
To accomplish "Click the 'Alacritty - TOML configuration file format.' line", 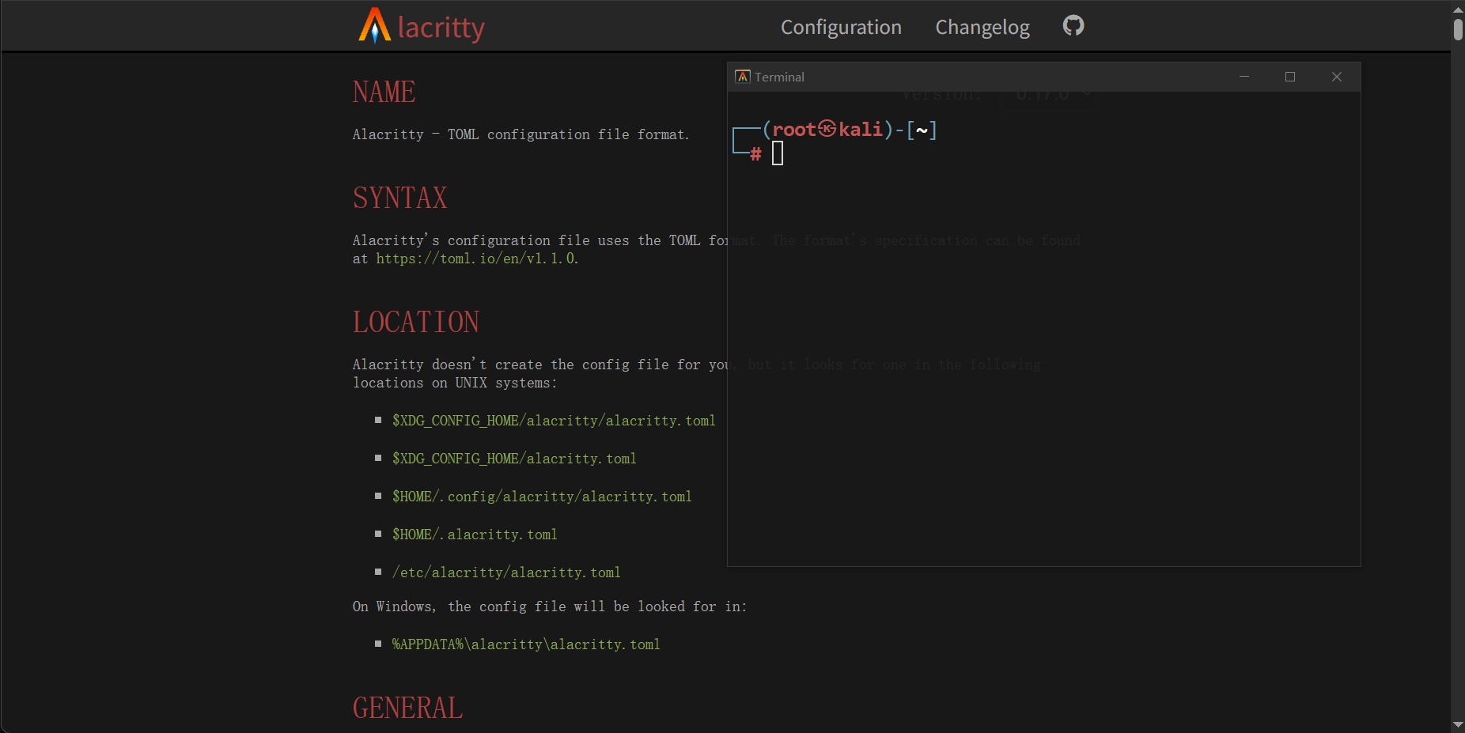I will click(x=521, y=134).
